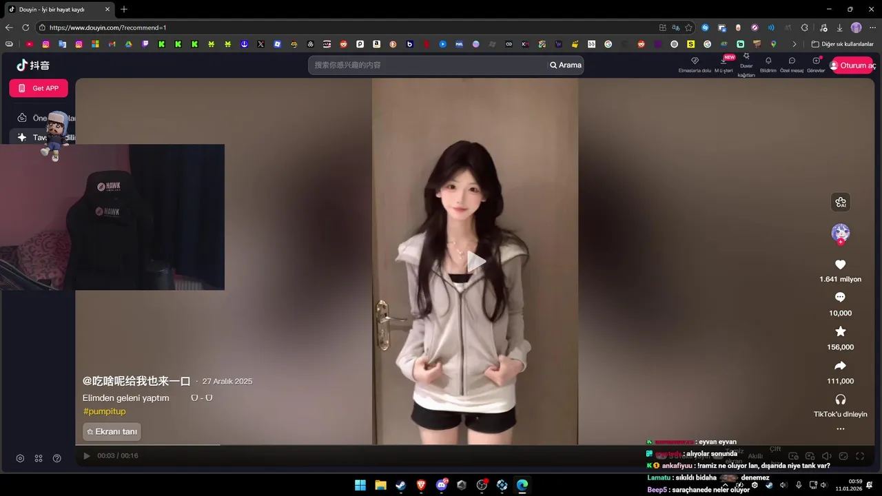Click the Ekranı tanı button

(112, 432)
